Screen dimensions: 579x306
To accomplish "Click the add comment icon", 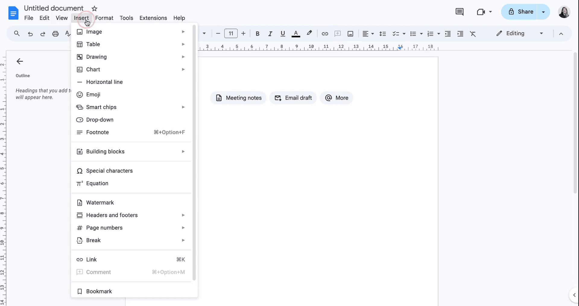I will (338, 33).
